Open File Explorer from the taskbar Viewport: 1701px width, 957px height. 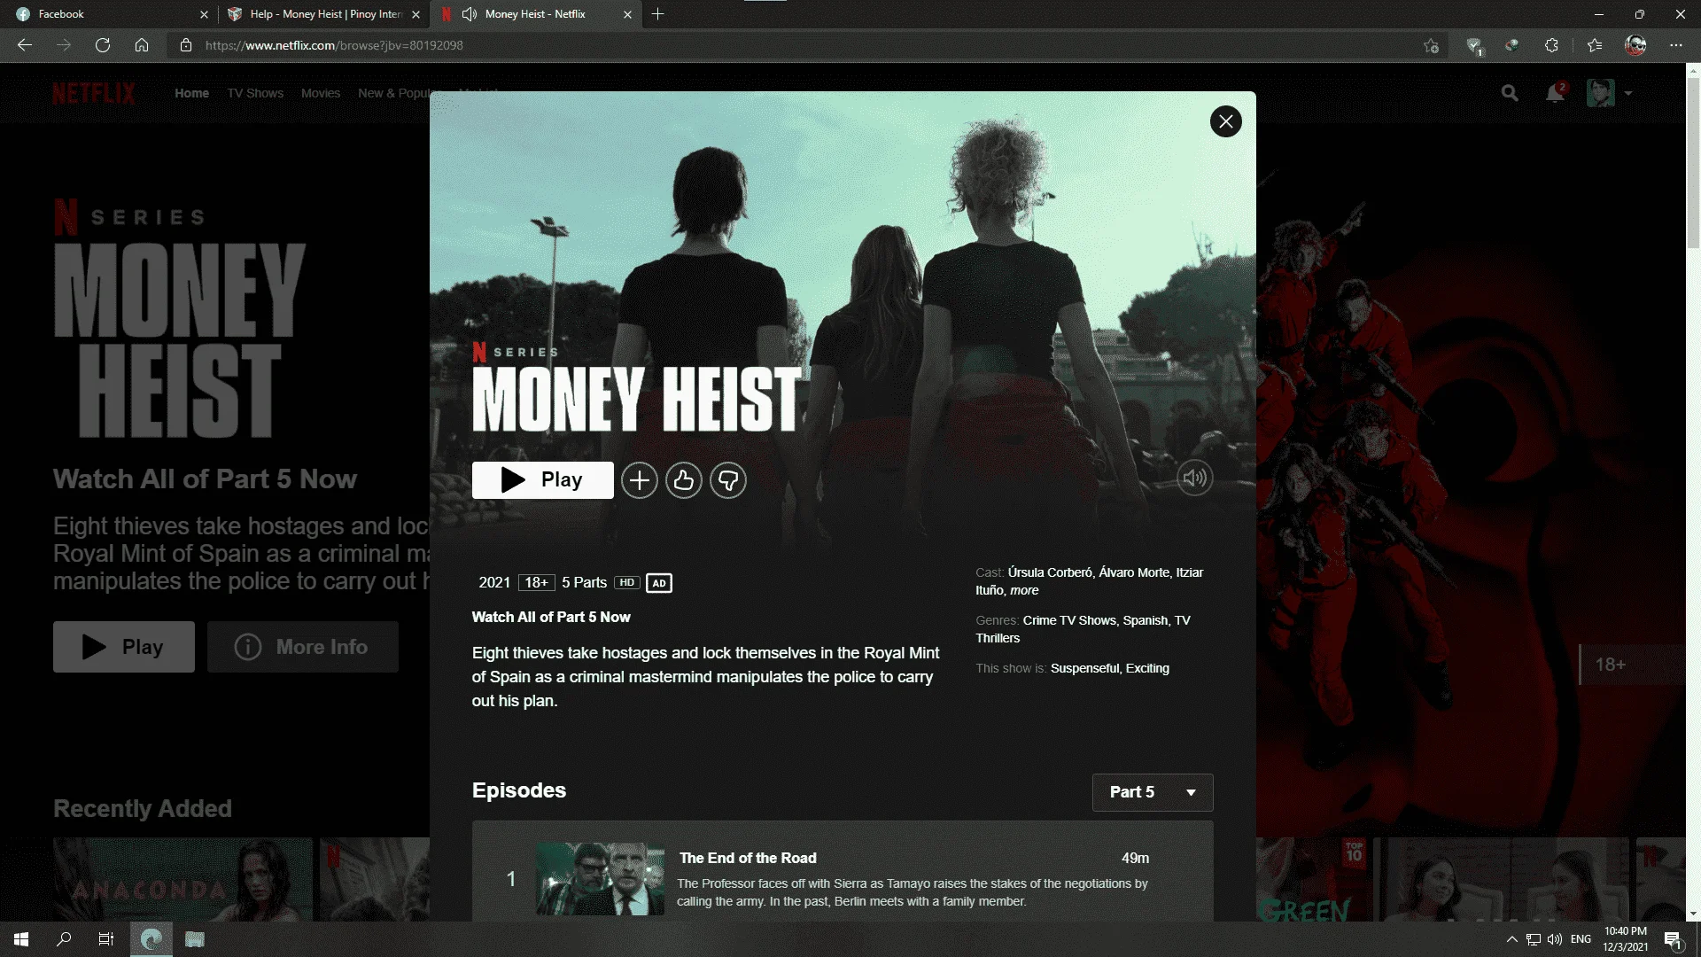(195, 939)
